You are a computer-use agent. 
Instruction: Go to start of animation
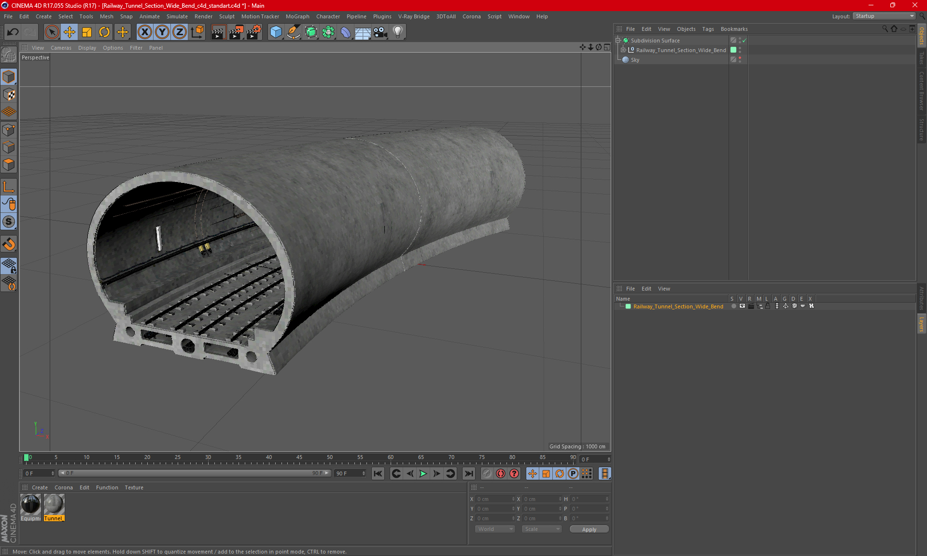378,473
